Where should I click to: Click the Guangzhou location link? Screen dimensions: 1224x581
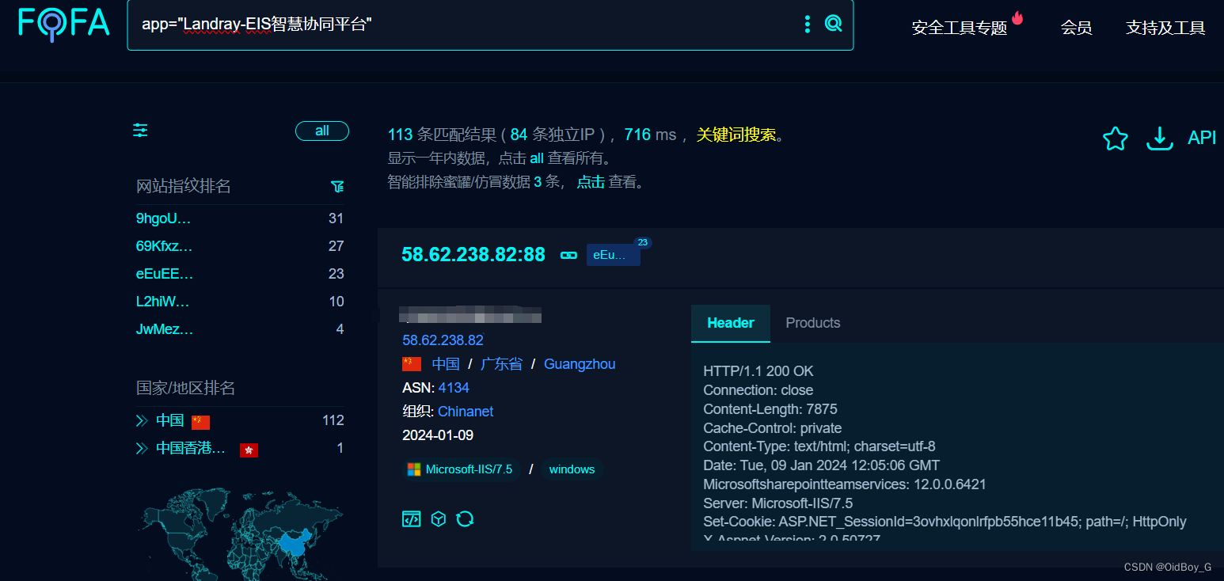click(x=580, y=363)
